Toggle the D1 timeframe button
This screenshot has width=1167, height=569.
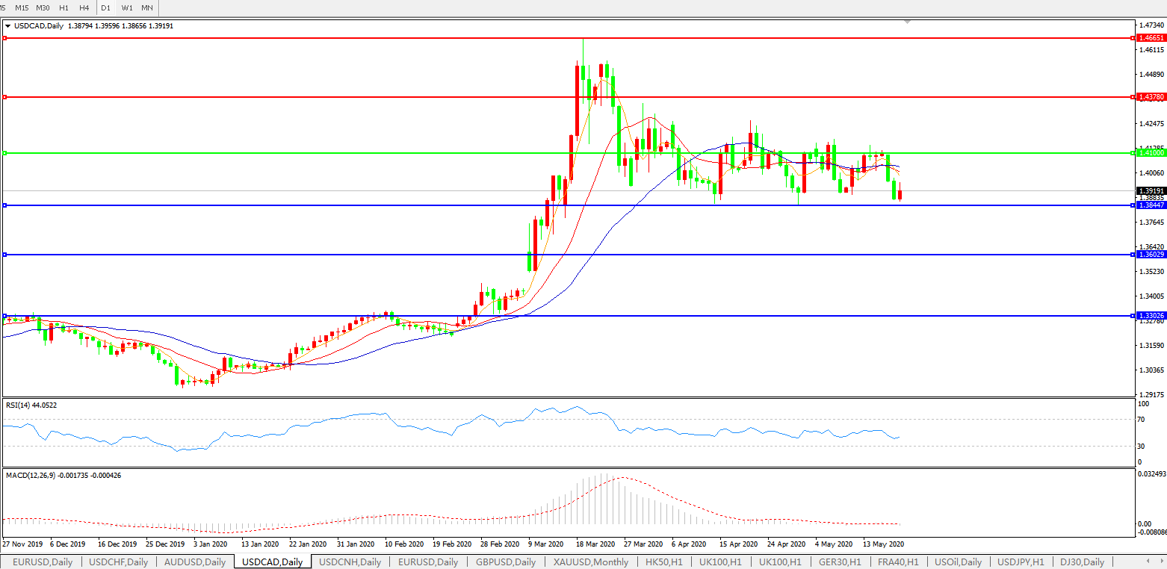(x=105, y=7)
